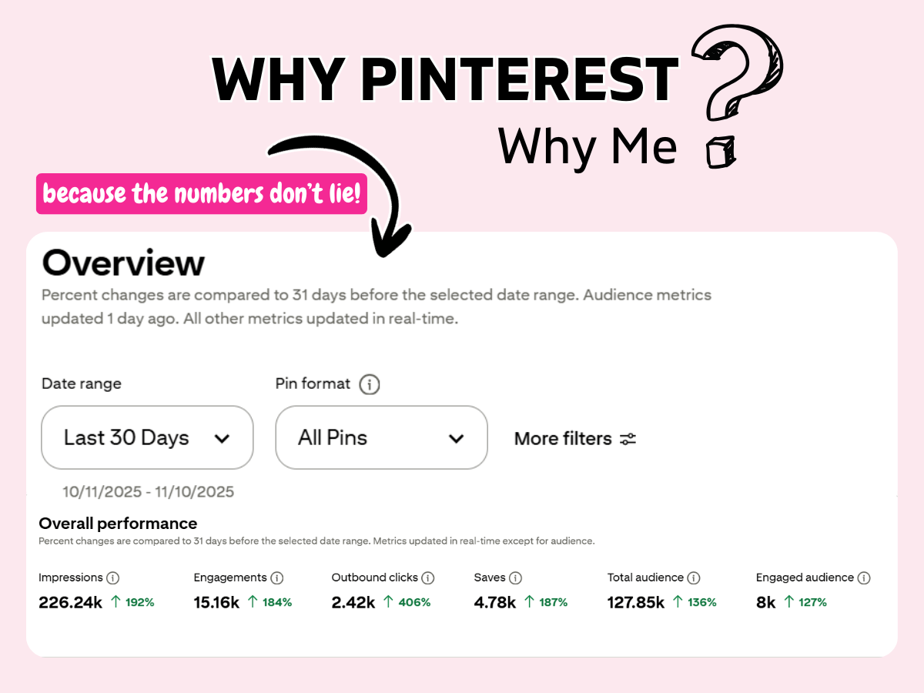Click the More filters sliders icon
Viewport: 924px width, 693px height.
628,439
